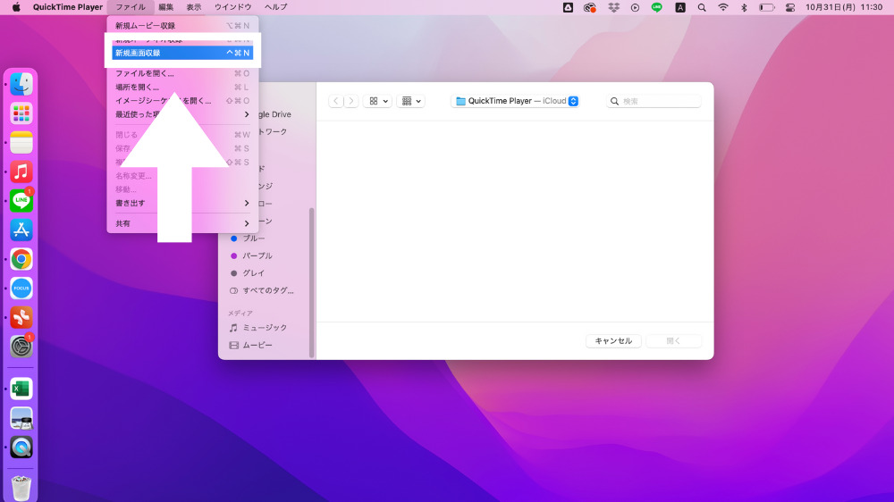Screen dimensions: 894x502
Task: Click the 検索 search field
Action: coord(654,101)
